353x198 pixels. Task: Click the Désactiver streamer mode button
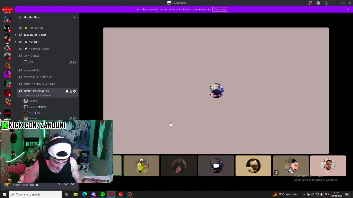[x=220, y=9]
